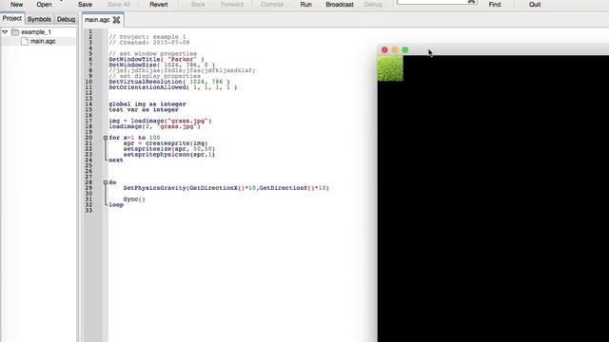Revert the file changes

point(159,4)
